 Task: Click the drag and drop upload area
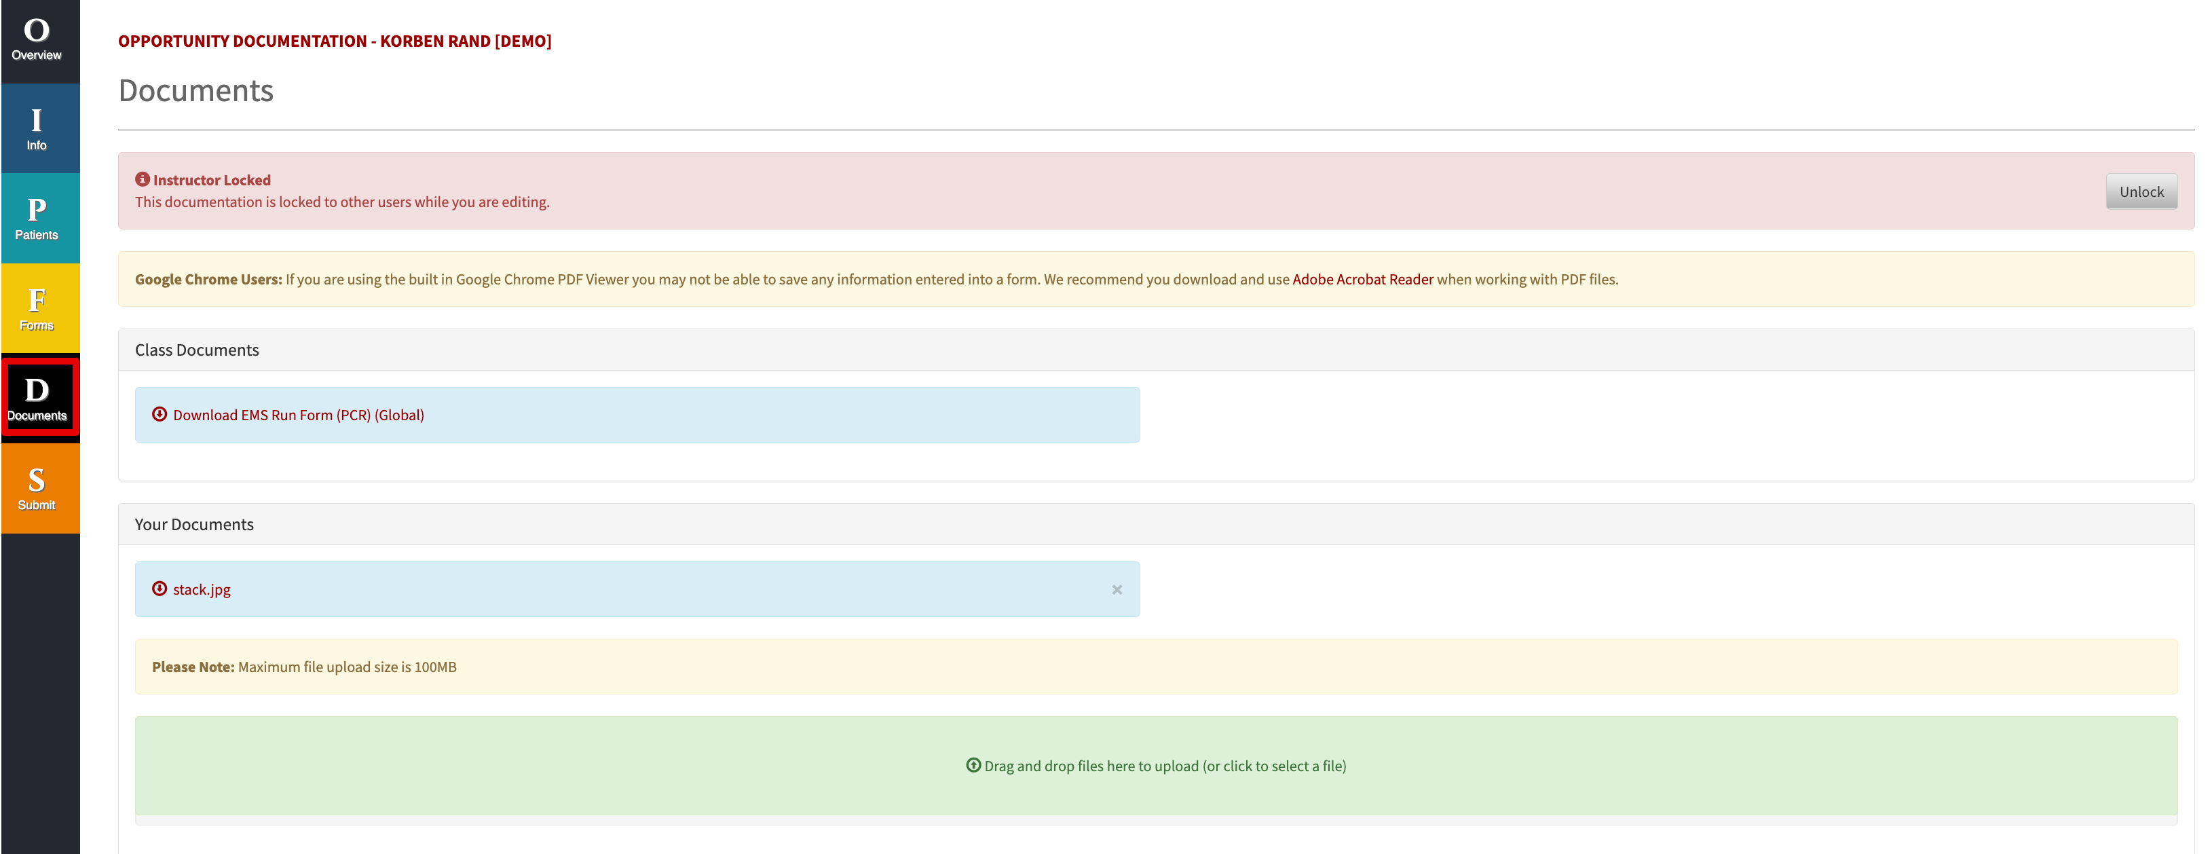coord(1156,766)
